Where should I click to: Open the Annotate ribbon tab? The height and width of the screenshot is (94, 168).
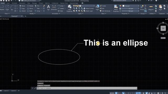(x=14, y=3)
